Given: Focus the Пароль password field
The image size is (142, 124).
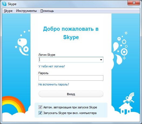Looking at the screenshot, I should [x=71, y=78].
